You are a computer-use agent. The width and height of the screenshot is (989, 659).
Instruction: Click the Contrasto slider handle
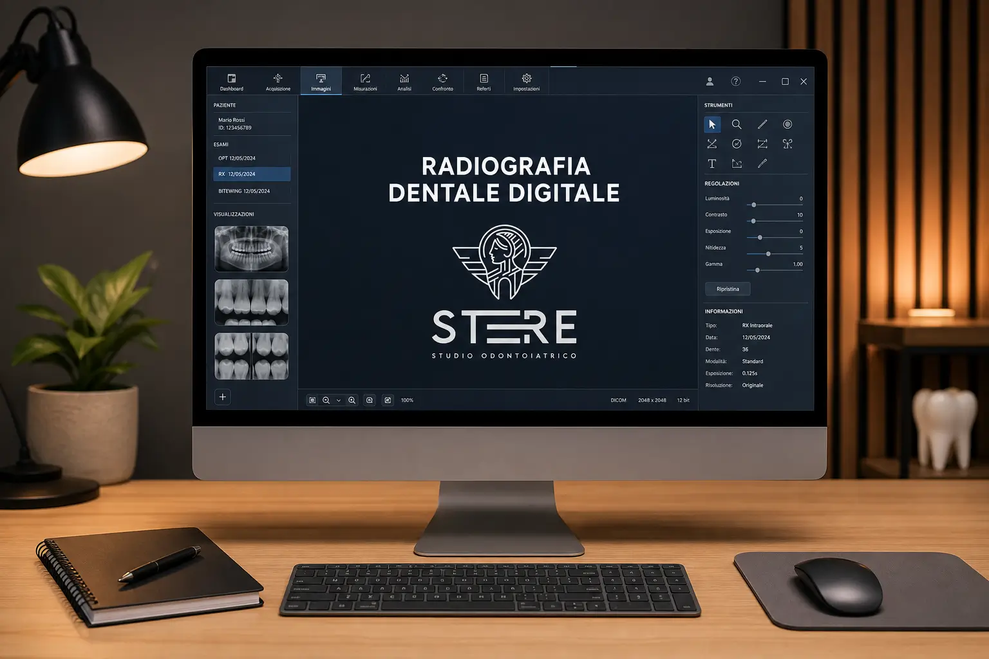[753, 221]
